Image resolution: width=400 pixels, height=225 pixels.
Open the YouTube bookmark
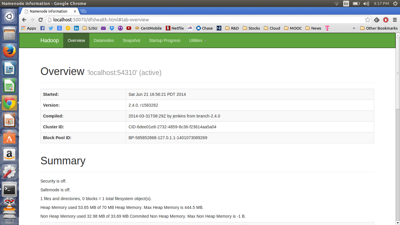[x=129, y=28]
